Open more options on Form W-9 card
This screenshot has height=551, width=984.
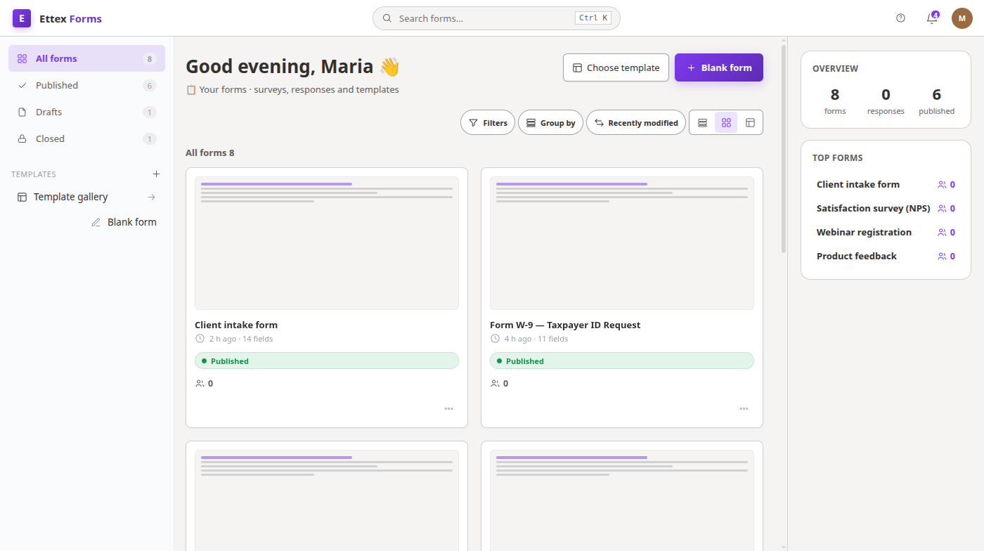point(744,408)
